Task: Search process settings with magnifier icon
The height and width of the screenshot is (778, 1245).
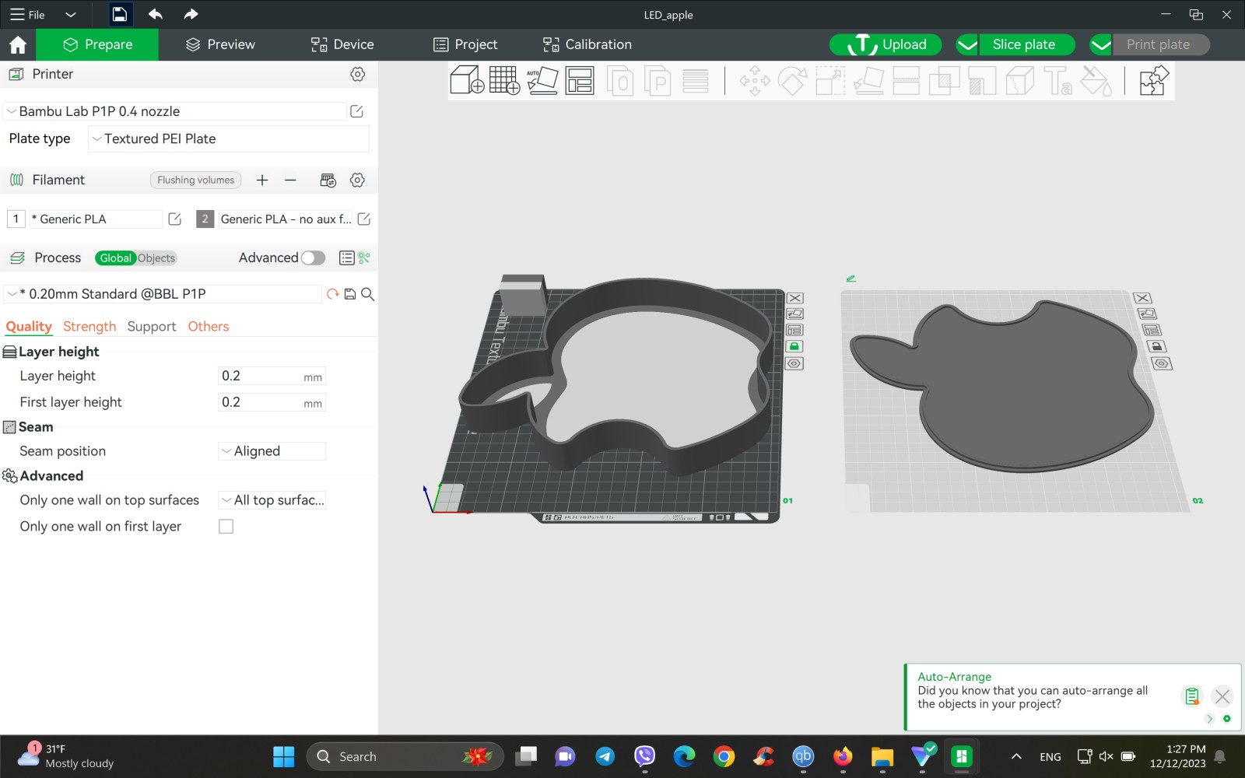Action: click(x=368, y=294)
